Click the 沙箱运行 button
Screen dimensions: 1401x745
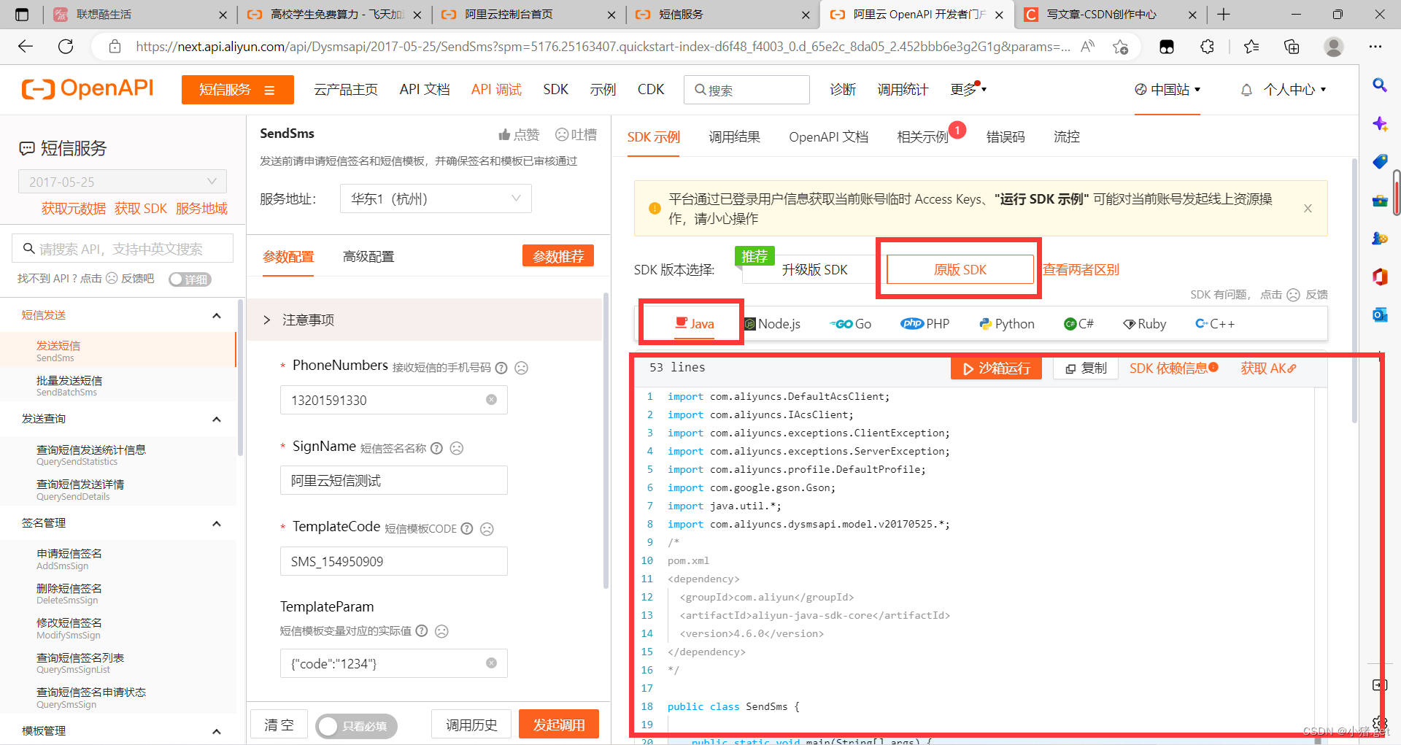click(996, 368)
